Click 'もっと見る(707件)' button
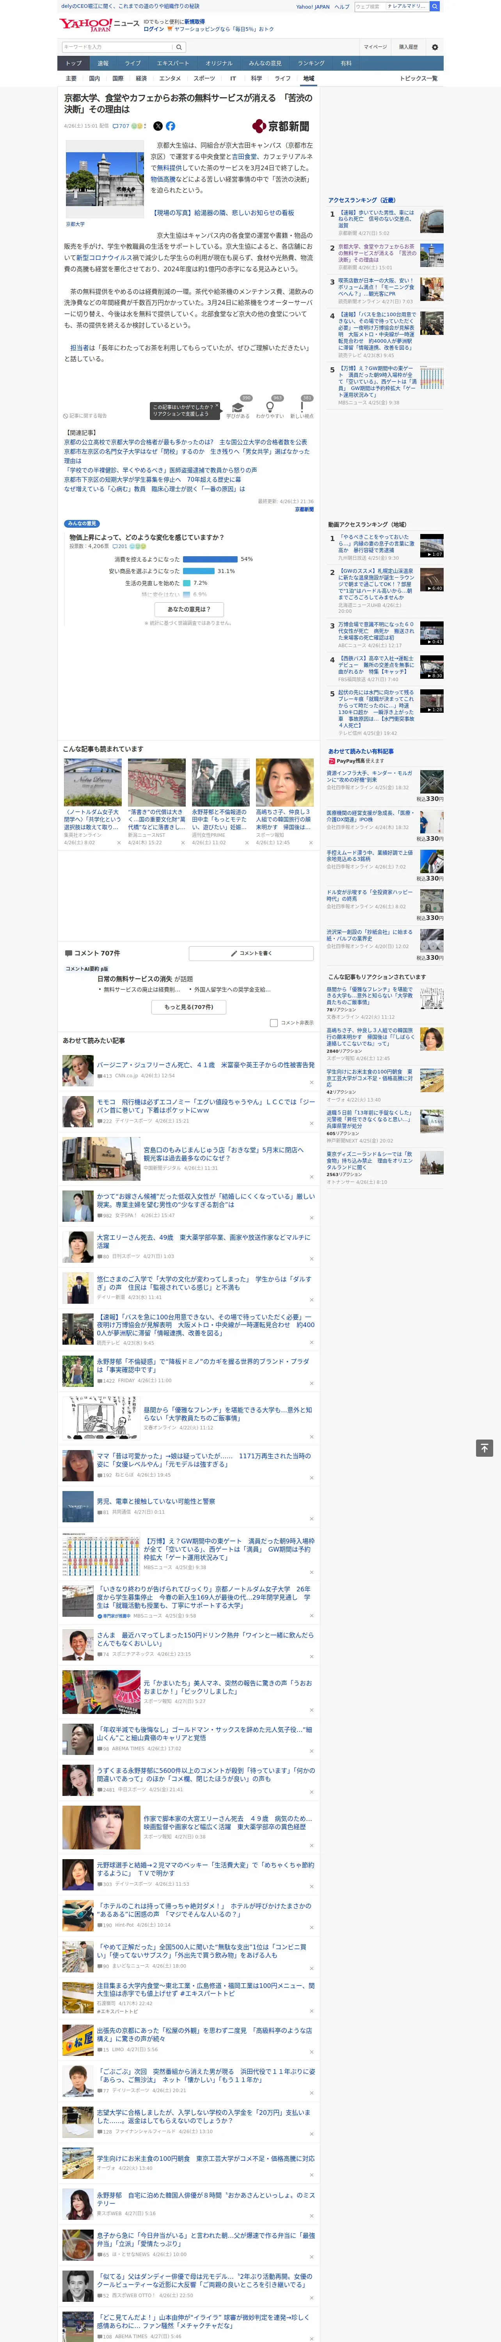This screenshot has width=501, height=2342. (x=189, y=1007)
